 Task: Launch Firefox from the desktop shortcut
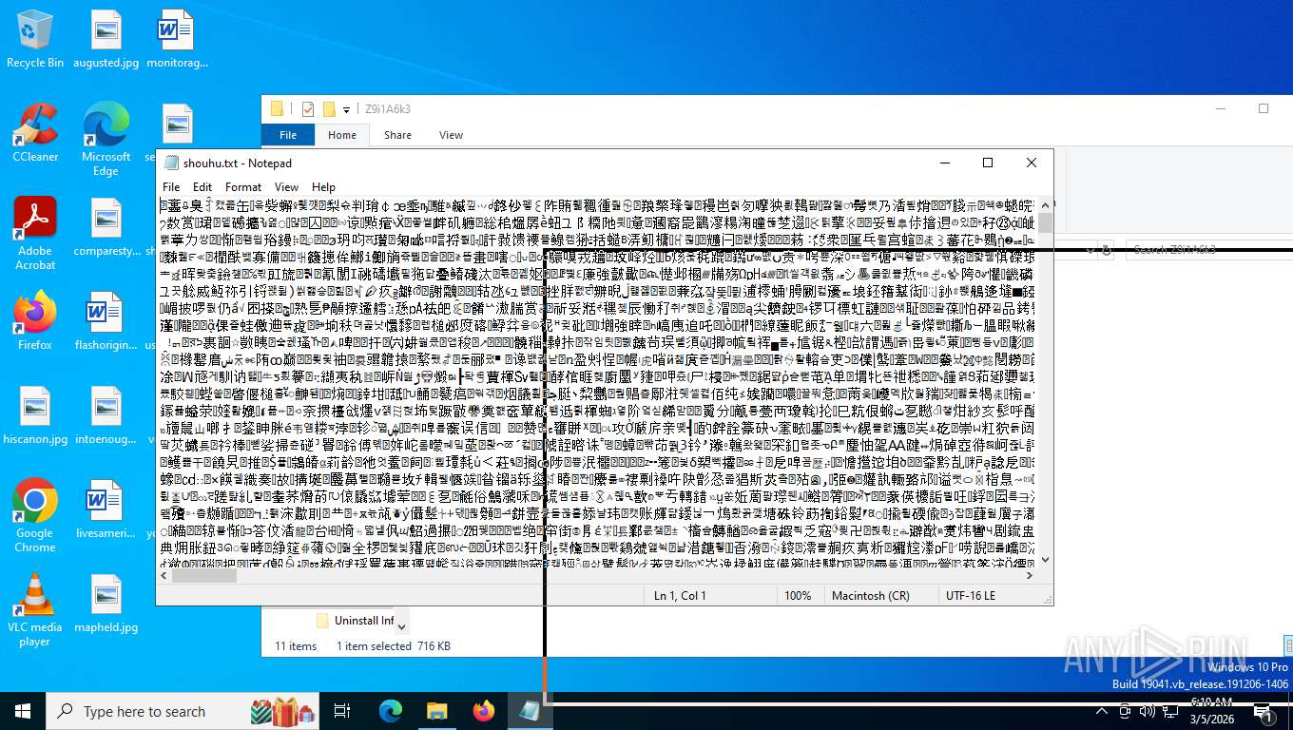[35, 321]
